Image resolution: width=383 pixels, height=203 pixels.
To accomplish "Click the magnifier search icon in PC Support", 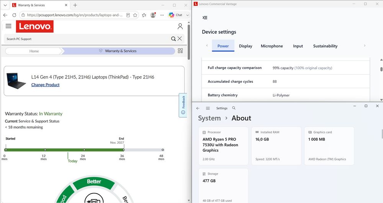I will click(x=173, y=39).
